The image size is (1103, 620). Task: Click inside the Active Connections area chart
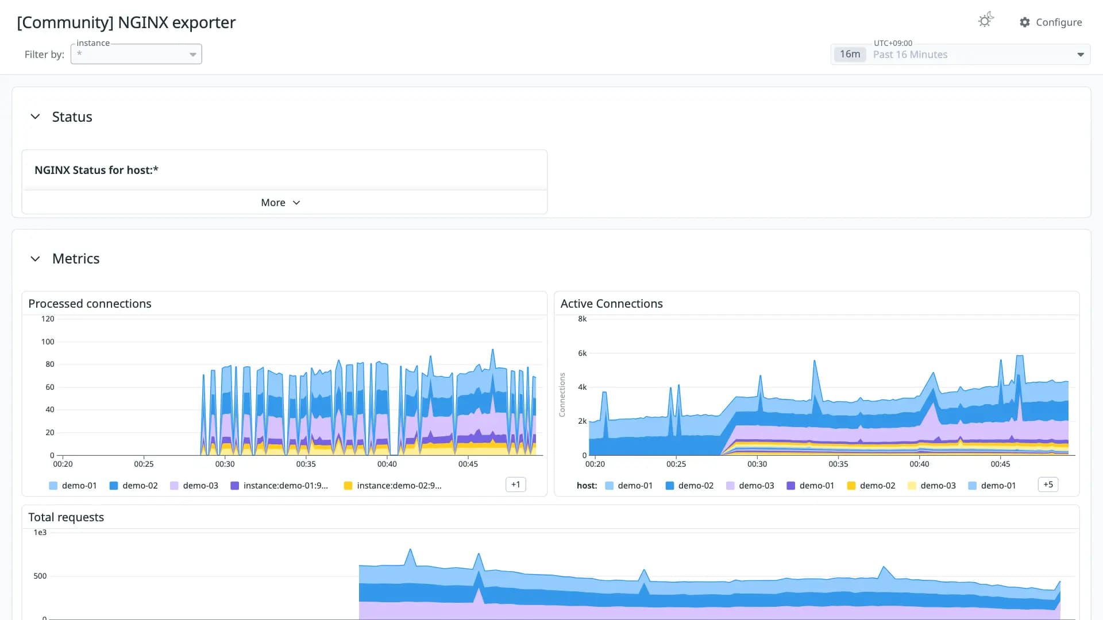click(831, 387)
